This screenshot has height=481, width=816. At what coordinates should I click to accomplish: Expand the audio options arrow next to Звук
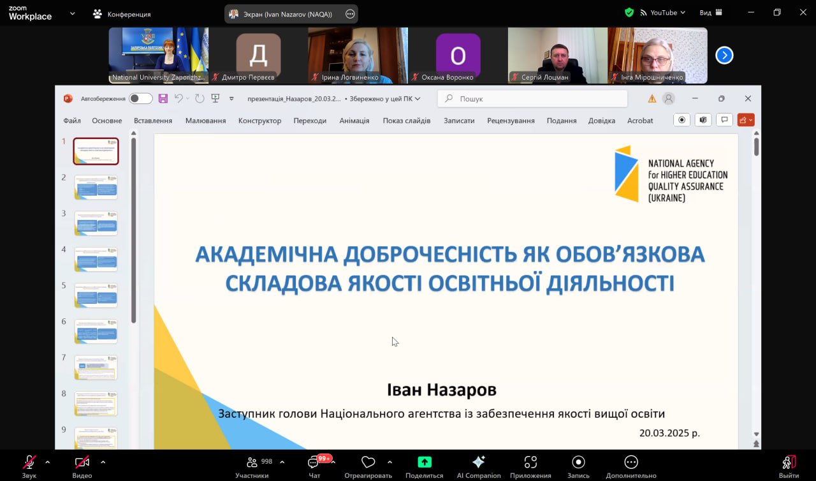coord(47,462)
